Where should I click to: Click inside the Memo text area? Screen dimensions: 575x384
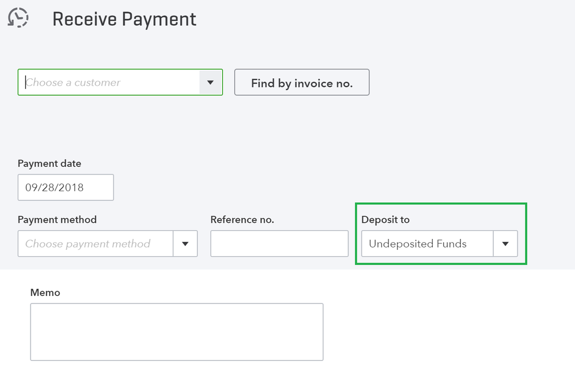tap(177, 332)
